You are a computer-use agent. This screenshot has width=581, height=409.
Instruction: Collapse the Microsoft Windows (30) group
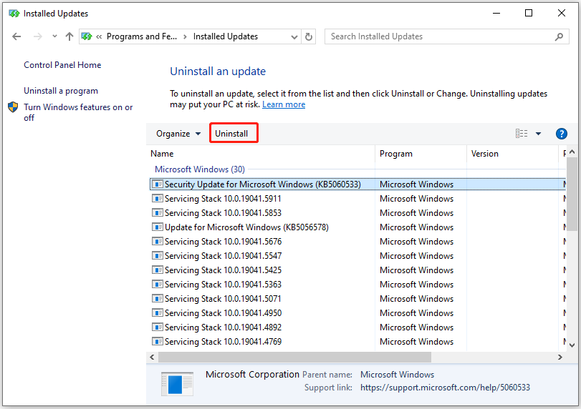tap(200, 169)
